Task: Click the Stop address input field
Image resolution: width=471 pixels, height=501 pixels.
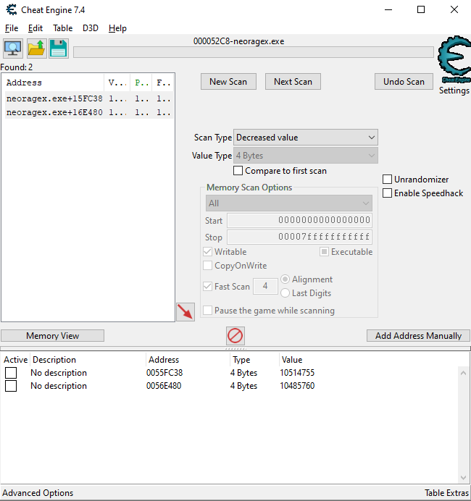Action: coord(299,237)
